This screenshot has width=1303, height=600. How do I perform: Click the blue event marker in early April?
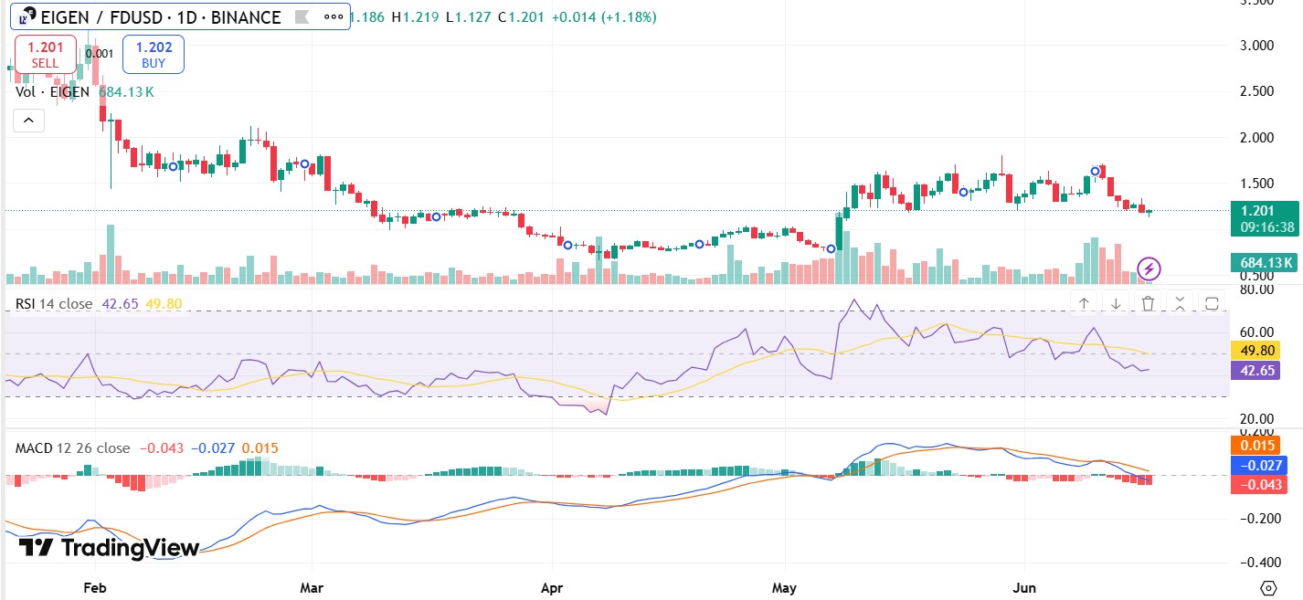pyautogui.click(x=568, y=245)
